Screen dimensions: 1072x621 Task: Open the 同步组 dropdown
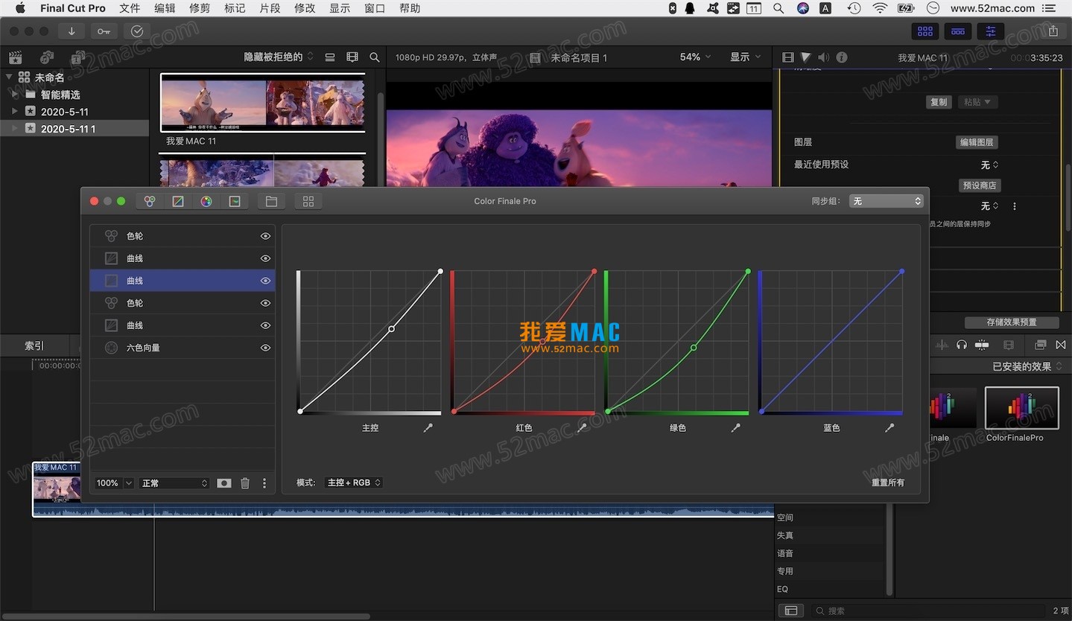(887, 201)
